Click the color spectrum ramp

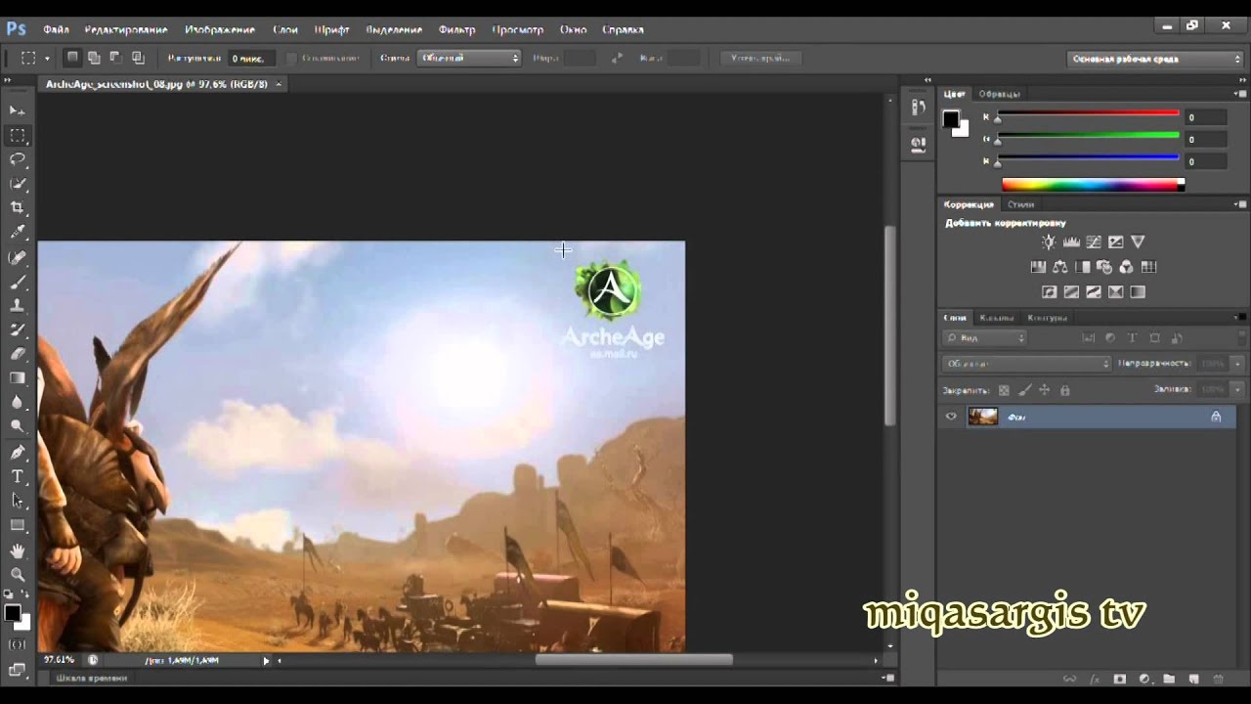click(1093, 184)
